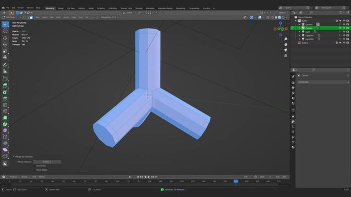Viewport: 351px width, 197px height.
Task: Select the Move tool
Action: (5, 38)
